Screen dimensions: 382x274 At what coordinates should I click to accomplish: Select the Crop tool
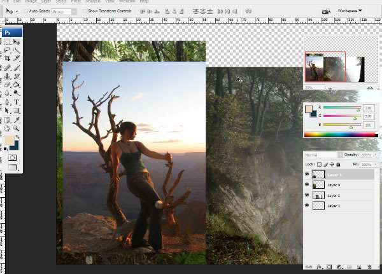[7, 58]
